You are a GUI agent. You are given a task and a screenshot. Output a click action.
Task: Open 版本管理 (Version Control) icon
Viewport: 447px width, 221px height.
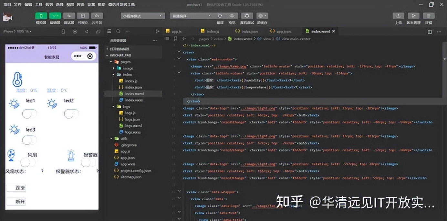pyautogui.click(x=414, y=15)
